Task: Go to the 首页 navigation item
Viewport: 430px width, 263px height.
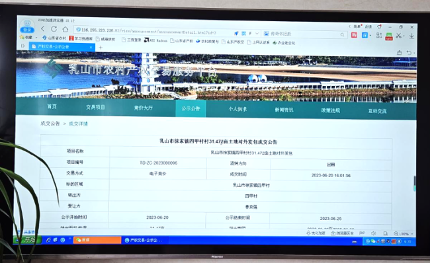Action: click(52, 106)
